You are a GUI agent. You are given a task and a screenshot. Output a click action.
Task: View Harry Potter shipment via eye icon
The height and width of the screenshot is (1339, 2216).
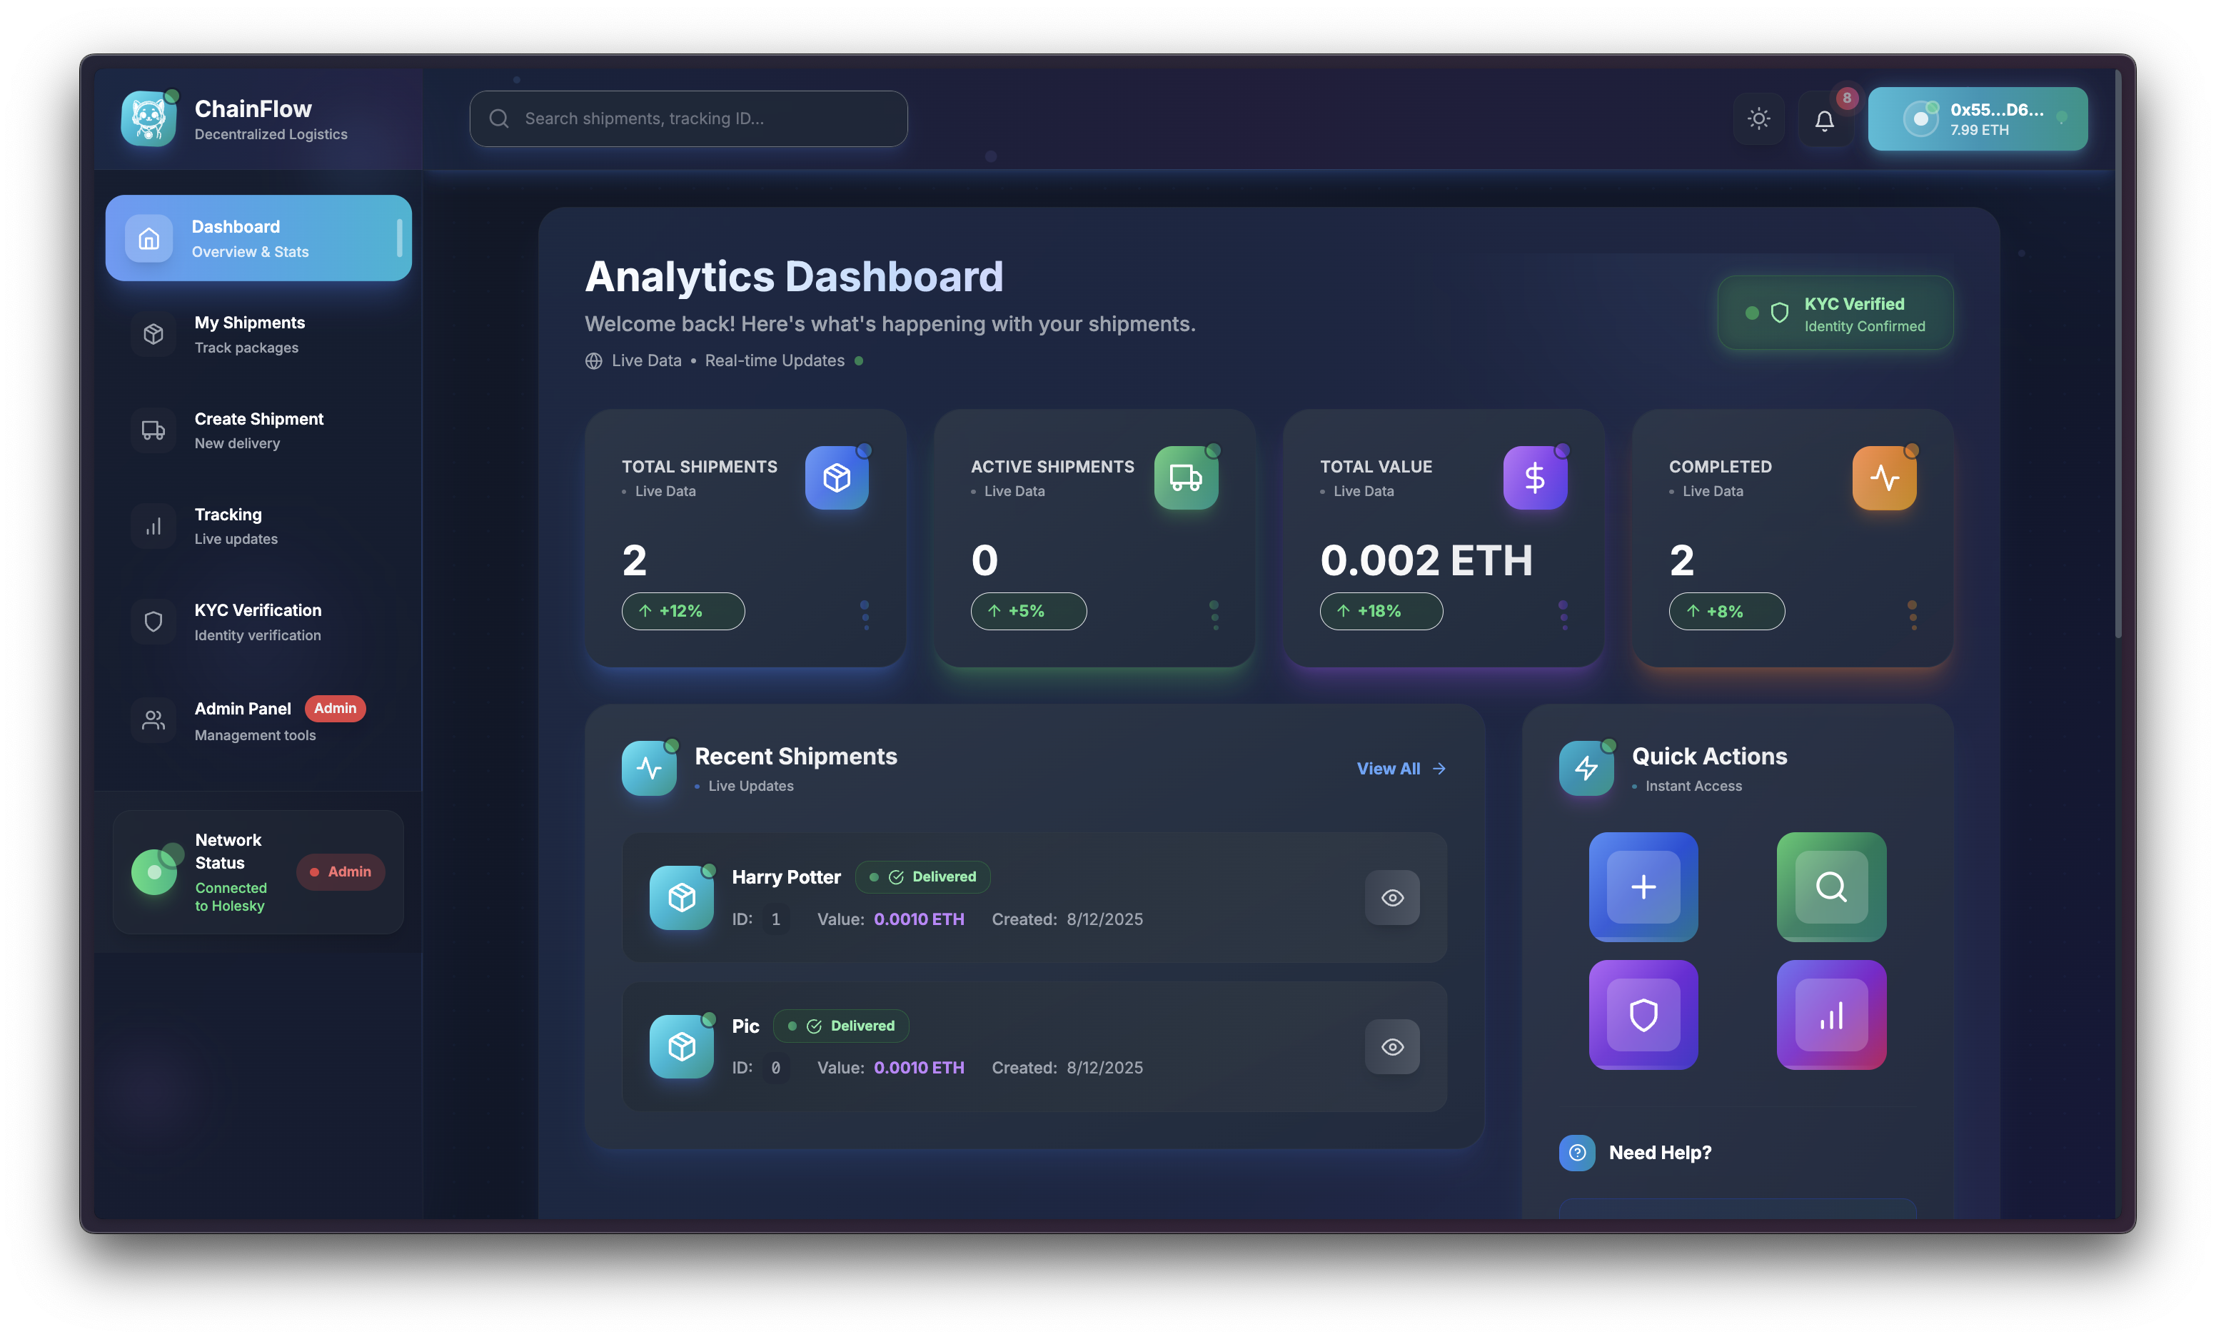(1392, 897)
